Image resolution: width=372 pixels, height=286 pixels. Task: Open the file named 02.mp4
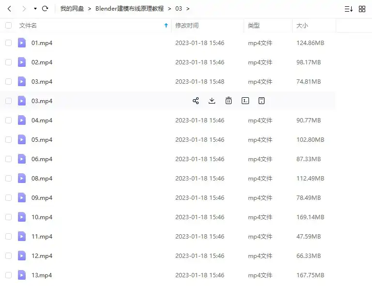[x=42, y=62]
